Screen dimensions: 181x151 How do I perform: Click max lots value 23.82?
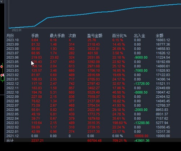[54, 57]
